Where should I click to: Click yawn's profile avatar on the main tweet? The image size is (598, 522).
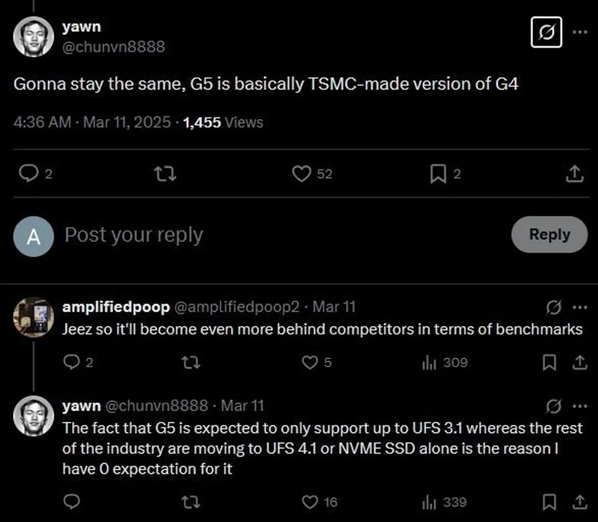pos(33,36)
